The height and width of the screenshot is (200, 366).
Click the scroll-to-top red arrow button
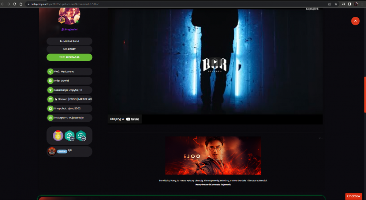click(355, 21)
